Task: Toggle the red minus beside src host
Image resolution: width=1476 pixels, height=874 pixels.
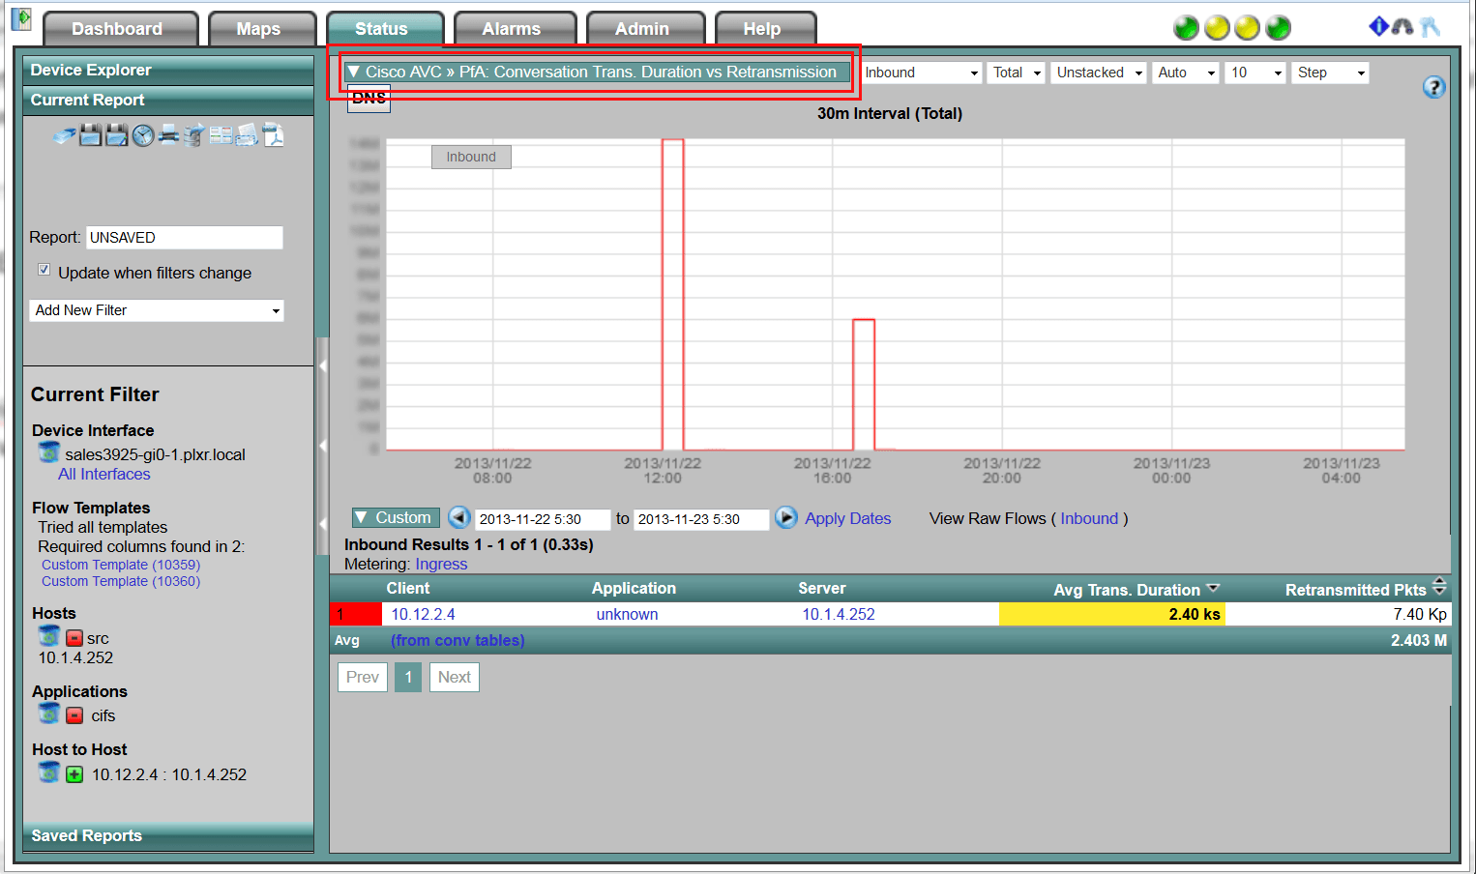Action: 74,638
